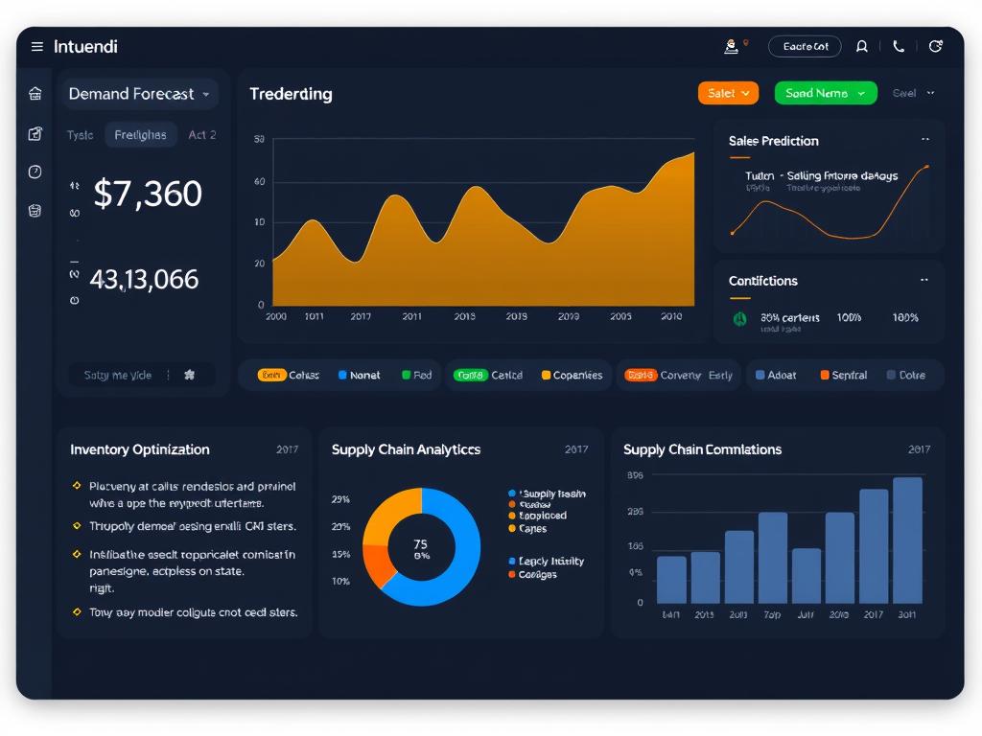Click the clock history icon in the sidebar
Image resolution: width=982 pixels, height=736 pixels.
(x=35, y=172)
